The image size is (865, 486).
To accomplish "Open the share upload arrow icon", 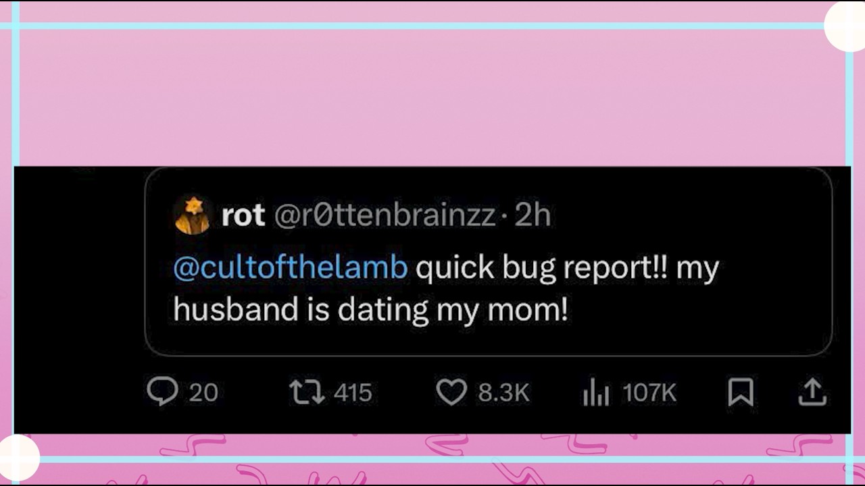I will point(812,391).
